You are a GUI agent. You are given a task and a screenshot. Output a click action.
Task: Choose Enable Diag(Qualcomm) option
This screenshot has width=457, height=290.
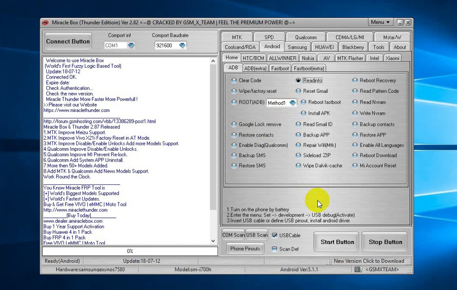[234, 145]
